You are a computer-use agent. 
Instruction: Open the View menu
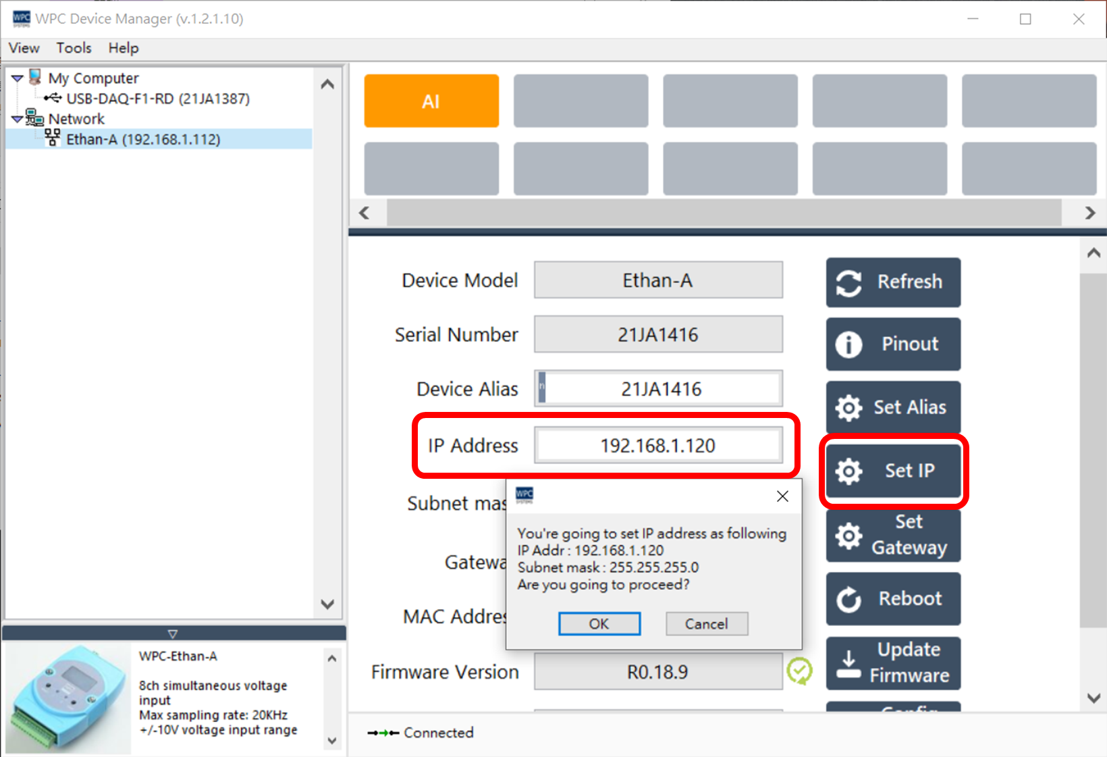point(24,48)
